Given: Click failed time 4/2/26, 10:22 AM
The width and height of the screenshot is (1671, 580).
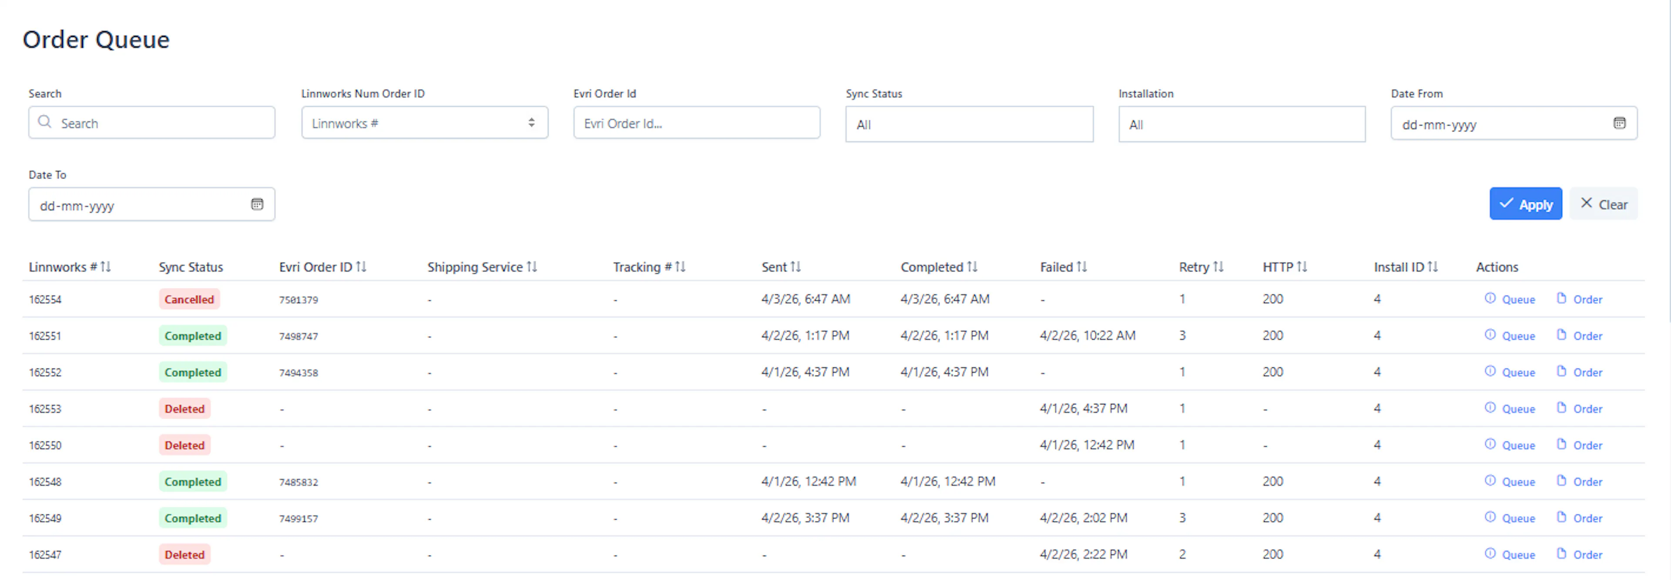Looking at the screenshot, I should tap(1088, 336).
